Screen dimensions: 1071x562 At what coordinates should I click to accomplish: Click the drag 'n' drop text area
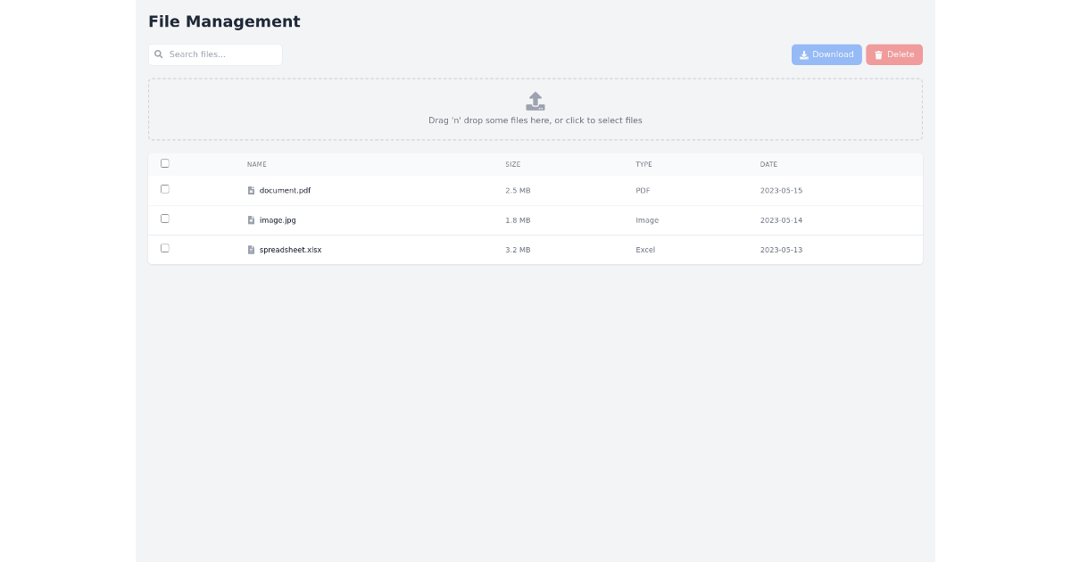point(535,120)
